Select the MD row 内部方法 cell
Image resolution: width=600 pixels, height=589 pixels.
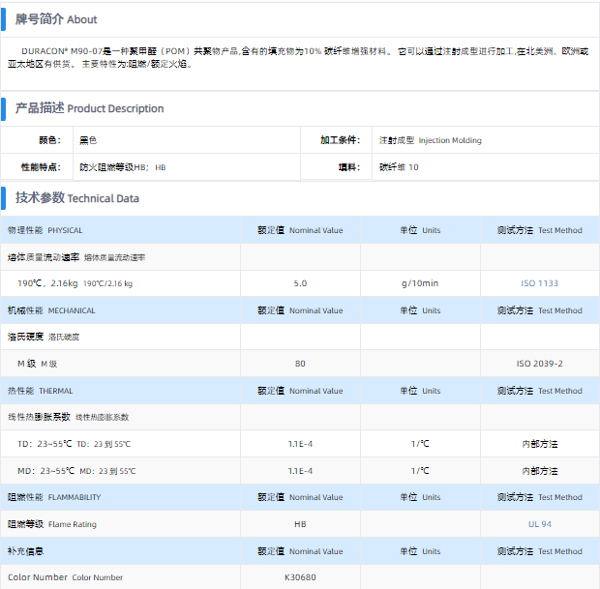[x=540, y=471]
